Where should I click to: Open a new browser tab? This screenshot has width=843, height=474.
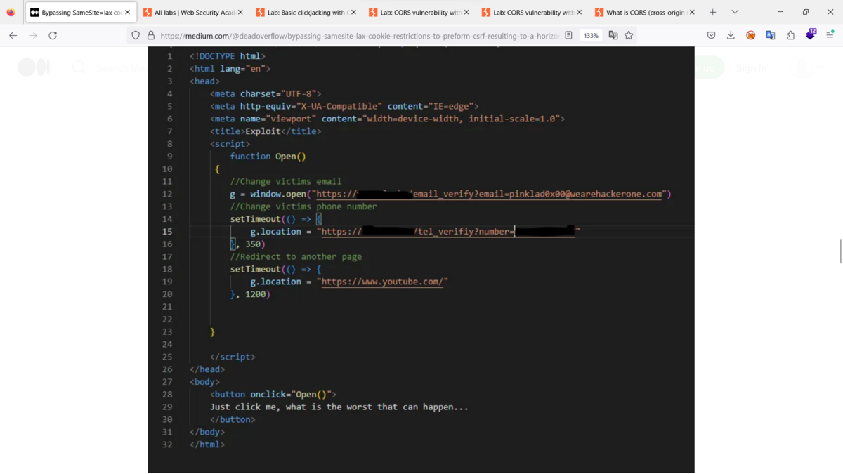point(712,12)
